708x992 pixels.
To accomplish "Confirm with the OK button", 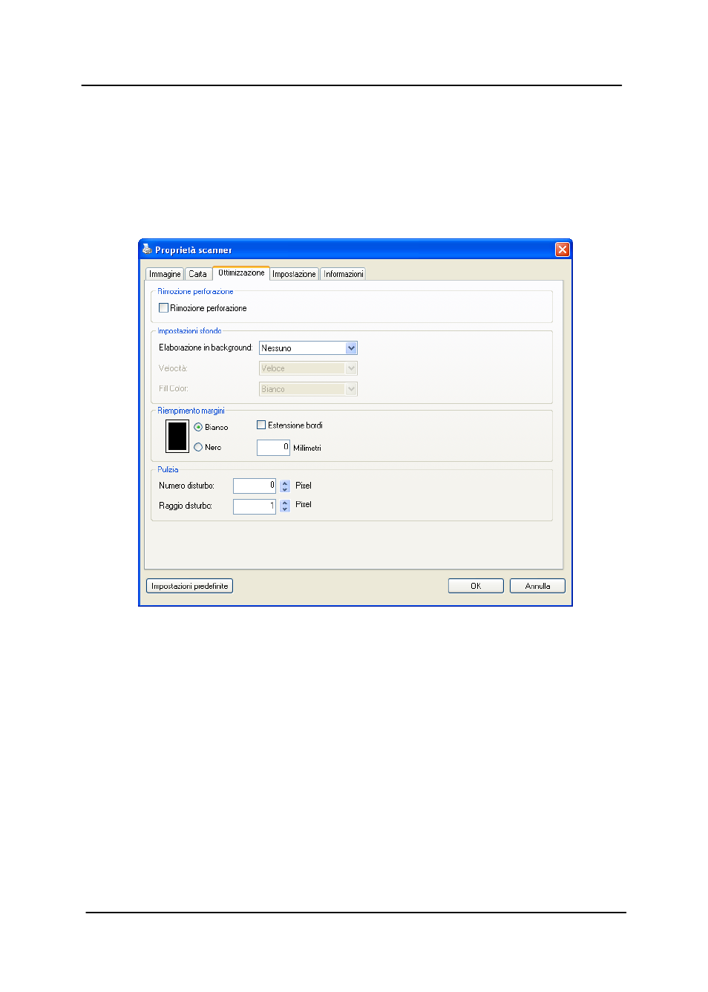I will pyautogui.click(x=476, y=586).
